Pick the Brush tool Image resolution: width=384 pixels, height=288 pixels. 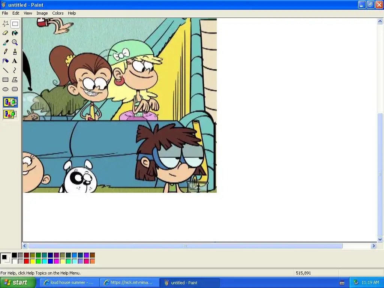tap(15, 52)
